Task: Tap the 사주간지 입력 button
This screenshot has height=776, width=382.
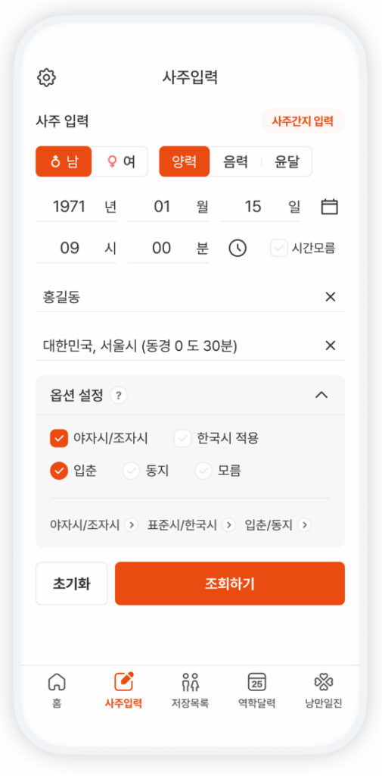Action: point(303,120)
